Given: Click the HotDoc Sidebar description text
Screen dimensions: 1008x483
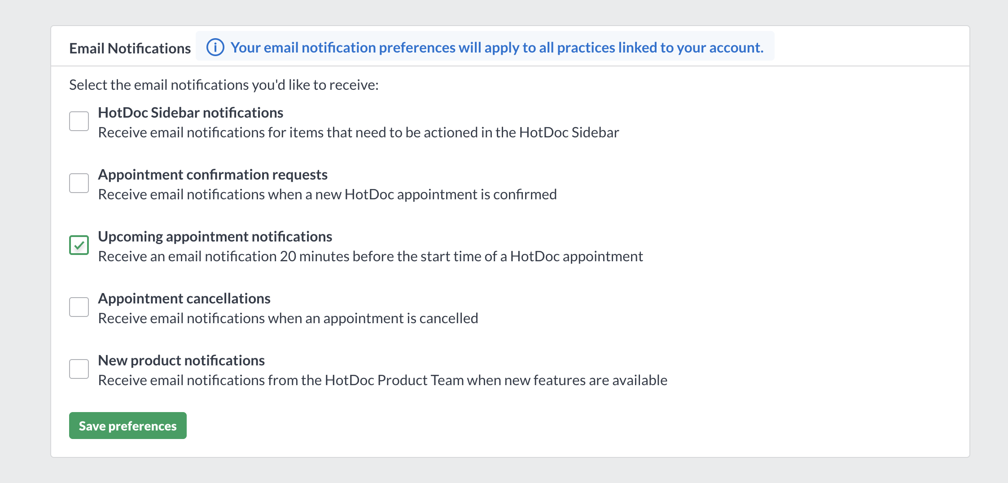Looking at the screenshot, I should coord(359,132).
